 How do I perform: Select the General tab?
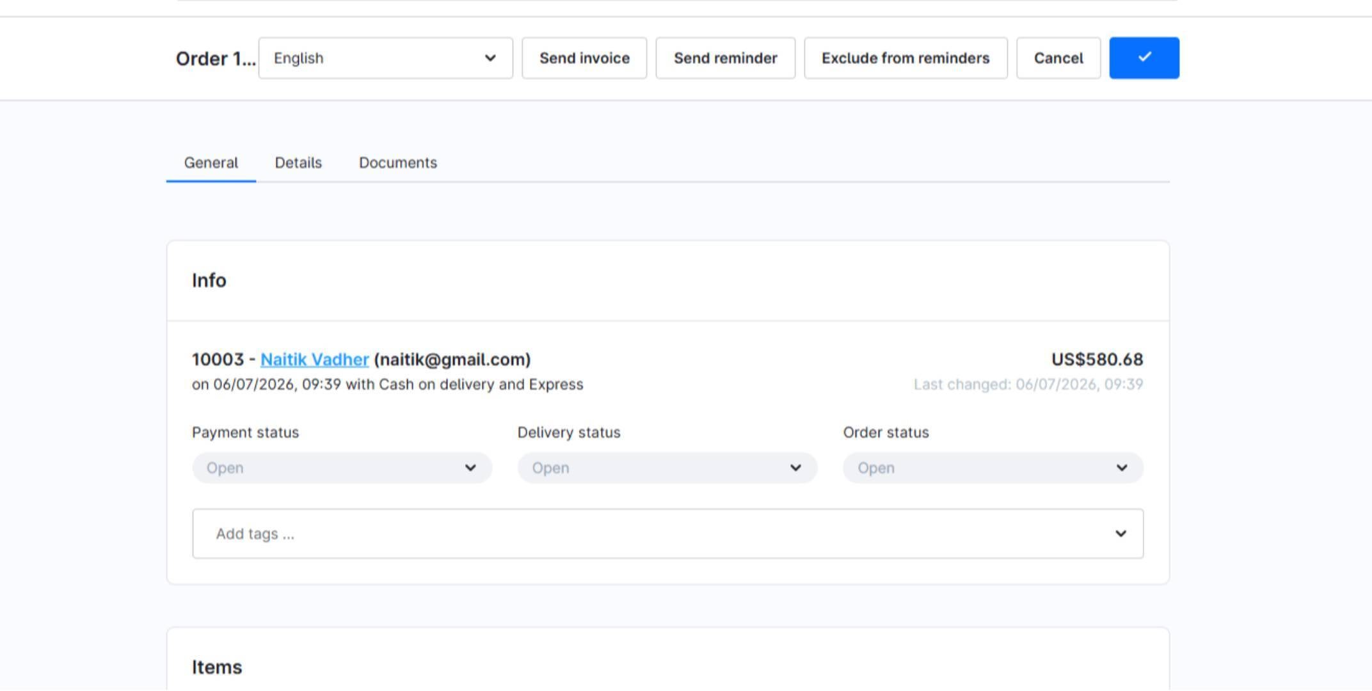[x=211, y=163]
